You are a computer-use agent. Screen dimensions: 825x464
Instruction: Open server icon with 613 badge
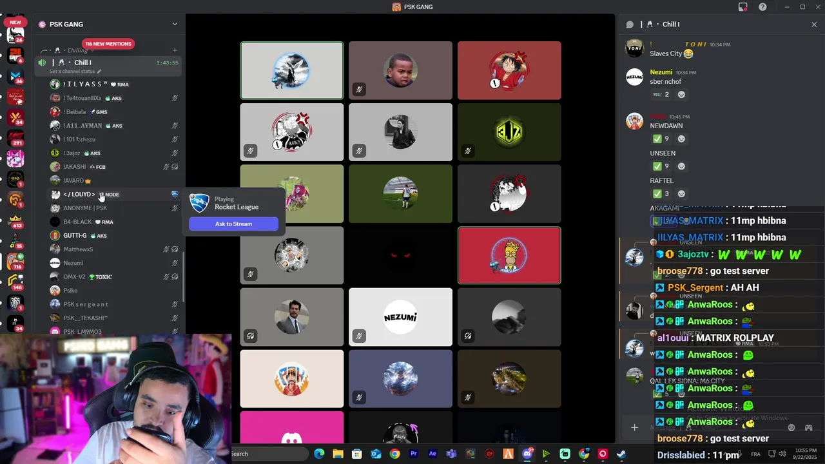pyautogui.click(x=15, y=220)
